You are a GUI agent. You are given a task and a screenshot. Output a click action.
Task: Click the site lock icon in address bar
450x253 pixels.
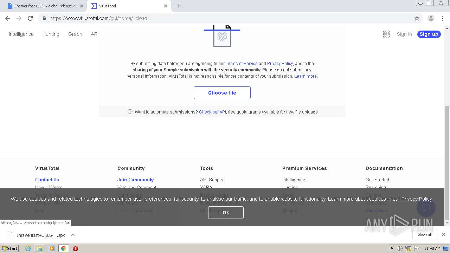coord(44,18)
